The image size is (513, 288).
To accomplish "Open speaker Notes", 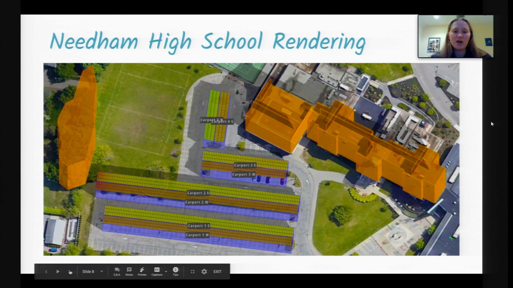I will (x=129, y=270).
